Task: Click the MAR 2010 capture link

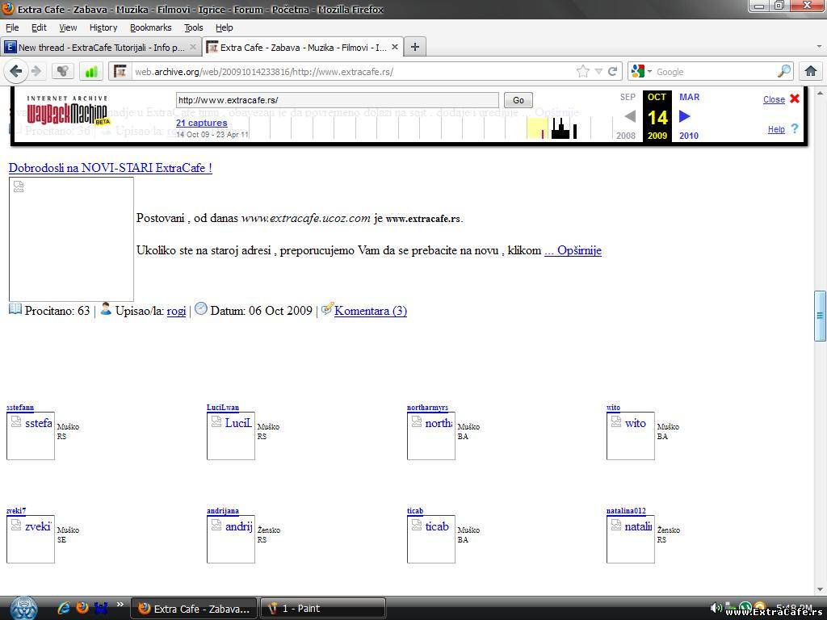Action: [689, 116]
